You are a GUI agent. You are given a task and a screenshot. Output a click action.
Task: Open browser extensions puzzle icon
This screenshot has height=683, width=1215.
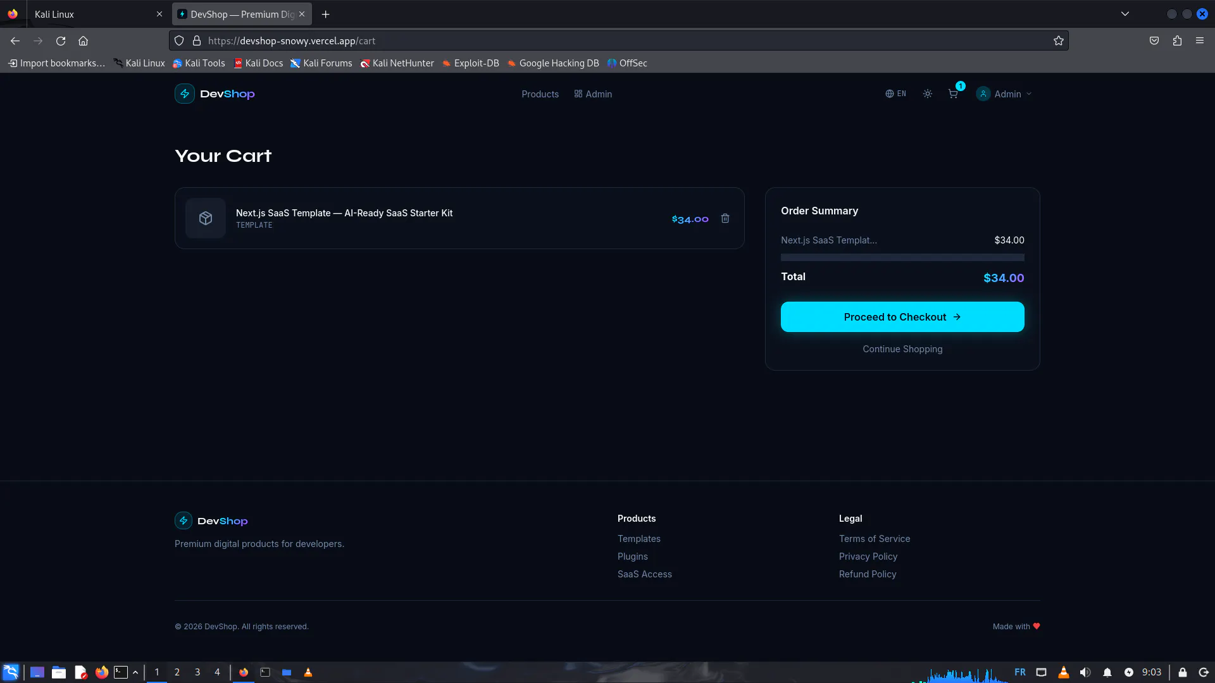(1177, 40)
